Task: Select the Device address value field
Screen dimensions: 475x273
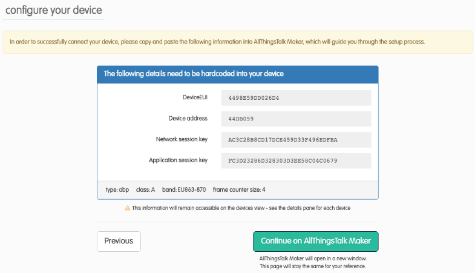Action: click(295, 119)
